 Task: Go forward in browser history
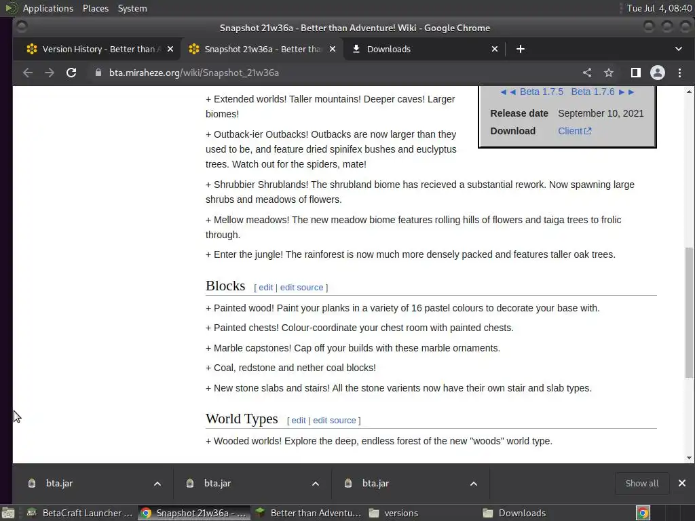49,73
